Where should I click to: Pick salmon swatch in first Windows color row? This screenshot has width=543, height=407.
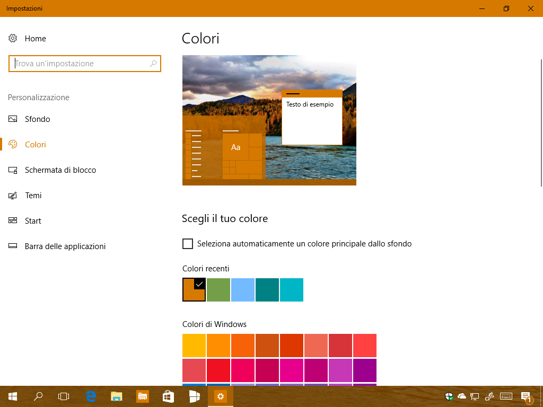click(316, 346)
